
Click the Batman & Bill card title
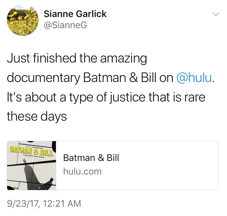(91, 158)
